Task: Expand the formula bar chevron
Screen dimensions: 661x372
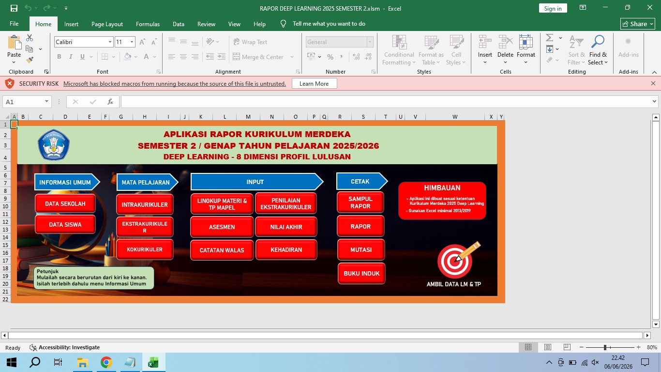Action: coord(655,102)
